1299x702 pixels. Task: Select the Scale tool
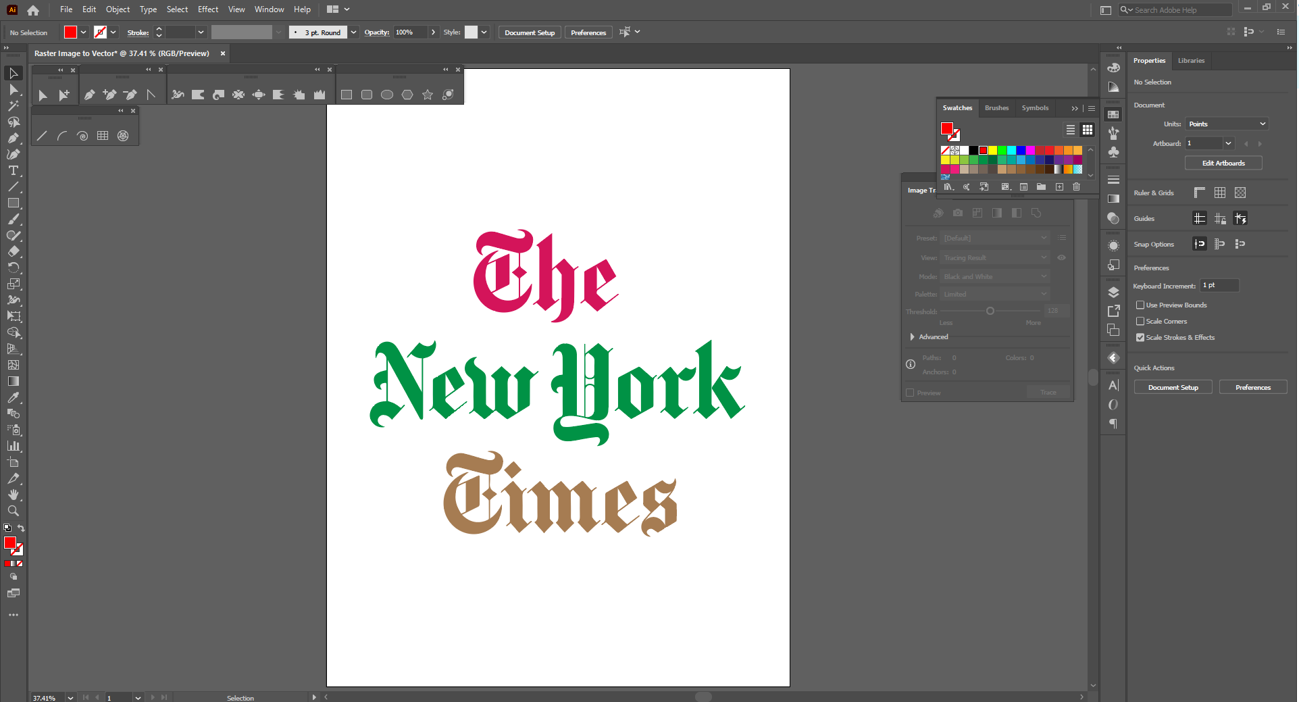point(13,284)
